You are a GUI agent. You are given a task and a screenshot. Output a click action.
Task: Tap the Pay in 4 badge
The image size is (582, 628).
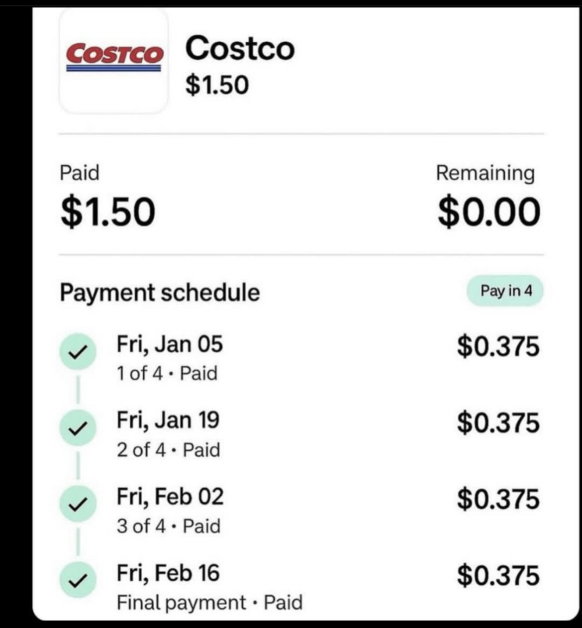[505, 291]
